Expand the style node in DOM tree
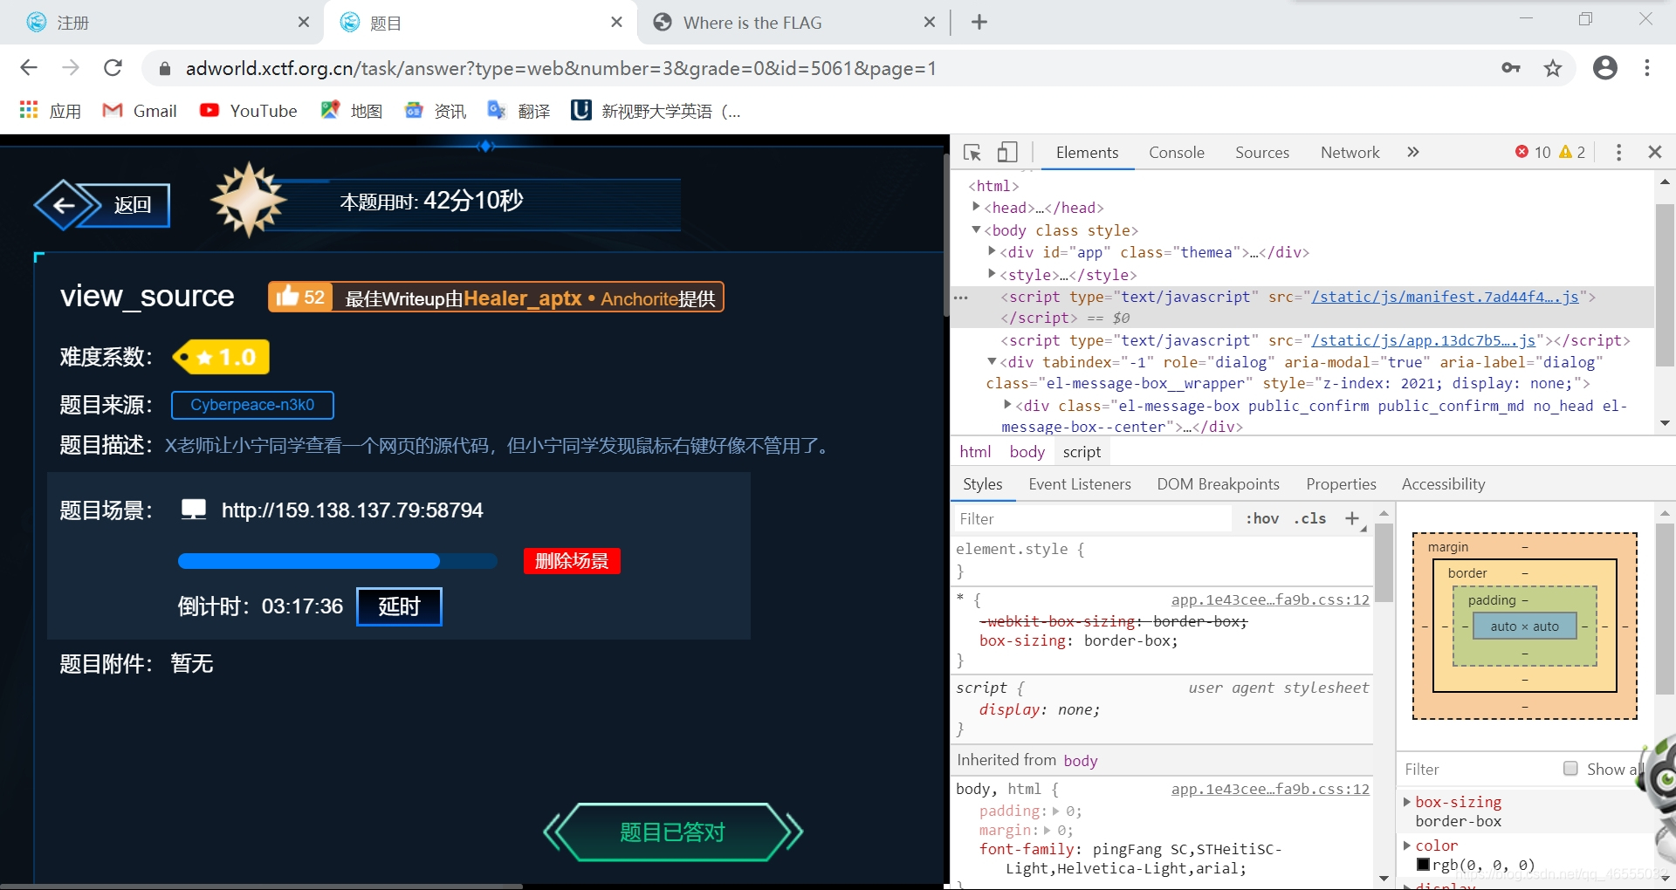 992,274
